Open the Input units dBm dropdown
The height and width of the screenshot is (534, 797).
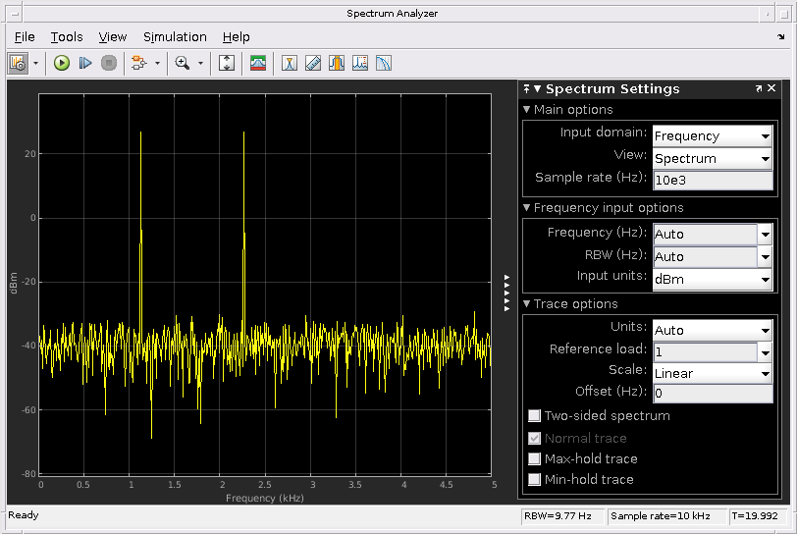point(712,279)
